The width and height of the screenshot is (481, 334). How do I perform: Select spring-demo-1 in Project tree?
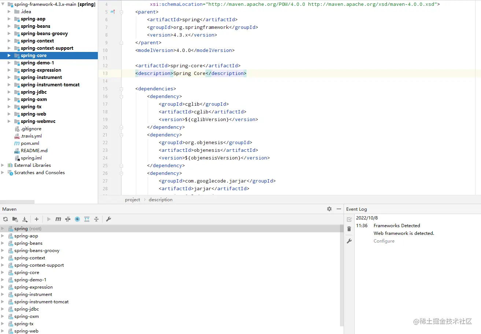pos(37,63)
